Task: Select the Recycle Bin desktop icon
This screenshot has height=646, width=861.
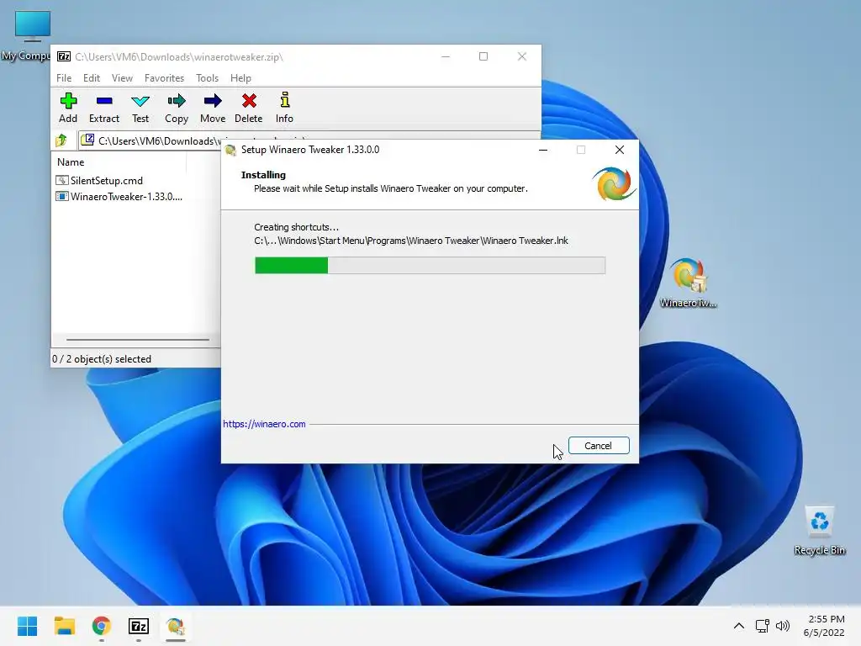Action: tap(819, 531)
